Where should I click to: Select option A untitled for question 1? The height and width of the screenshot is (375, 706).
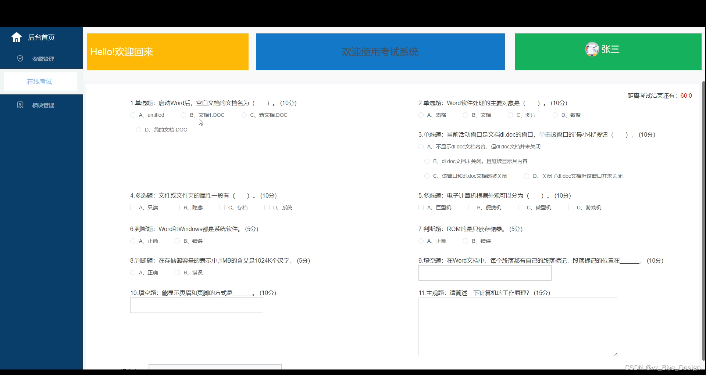tap(133, 115)
